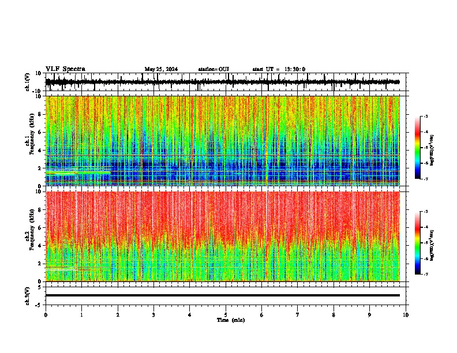Click the "9" tick on the Time axis
This screenshot has width=457, height=353.
point(369,315)
